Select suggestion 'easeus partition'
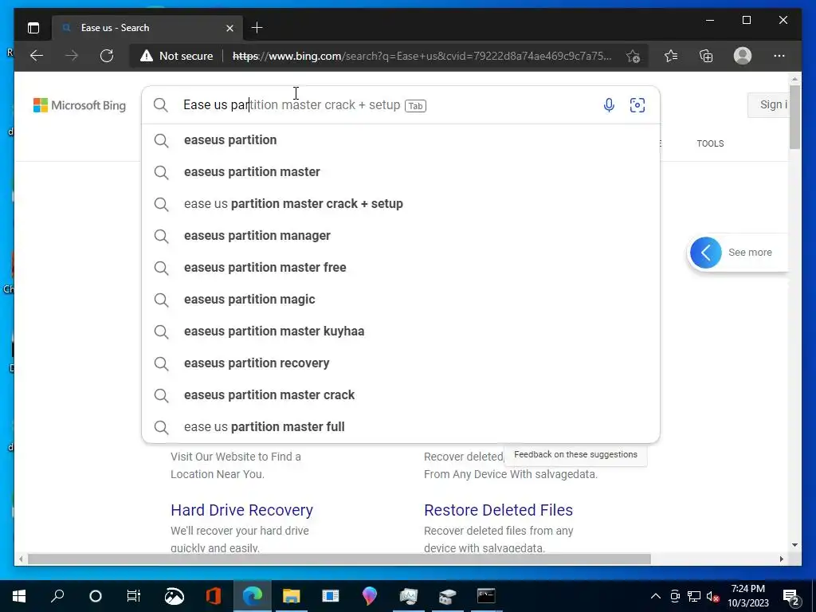This screenshot has width=816, height=612. [401, 140]
